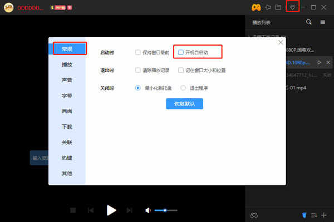This screenshot has width=334, height=222.
Task: Mute audio with the speaker icon
Action: pos(148,210)
